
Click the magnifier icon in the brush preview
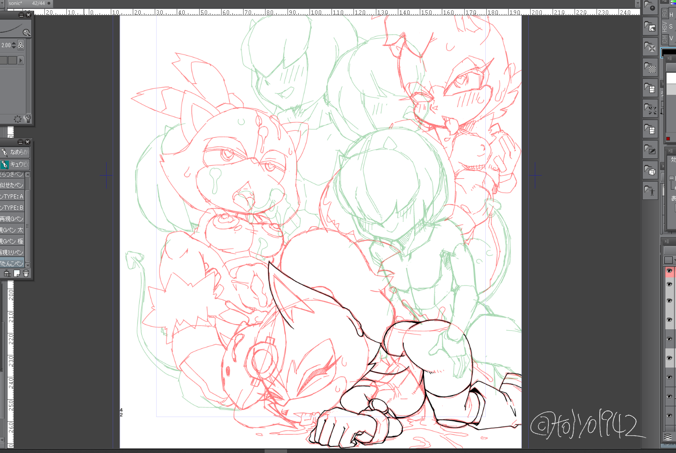coord(27,33)
